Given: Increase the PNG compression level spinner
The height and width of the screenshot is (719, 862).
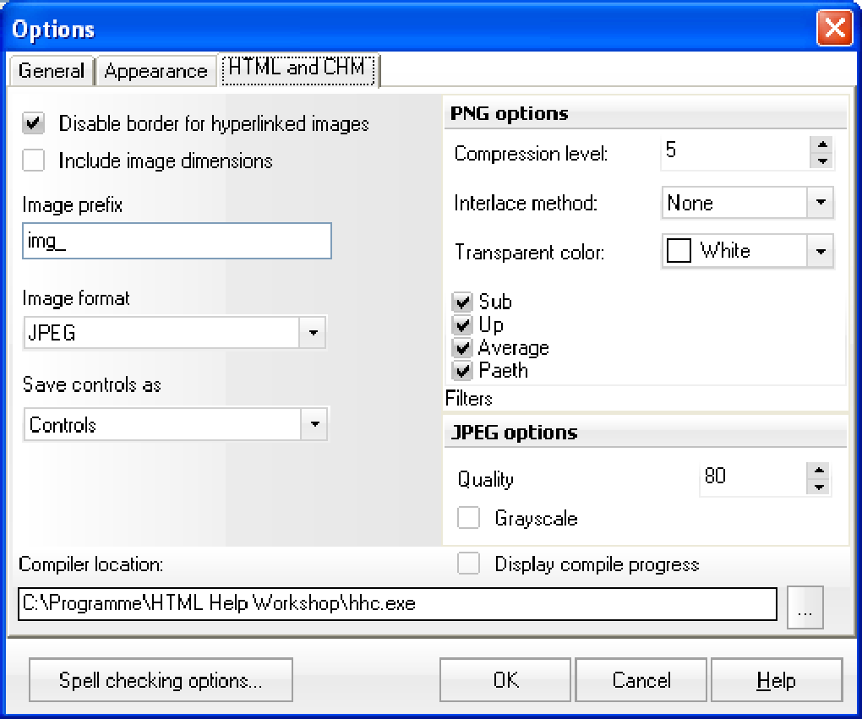Looking at the screenshot, I should point(821,144).
